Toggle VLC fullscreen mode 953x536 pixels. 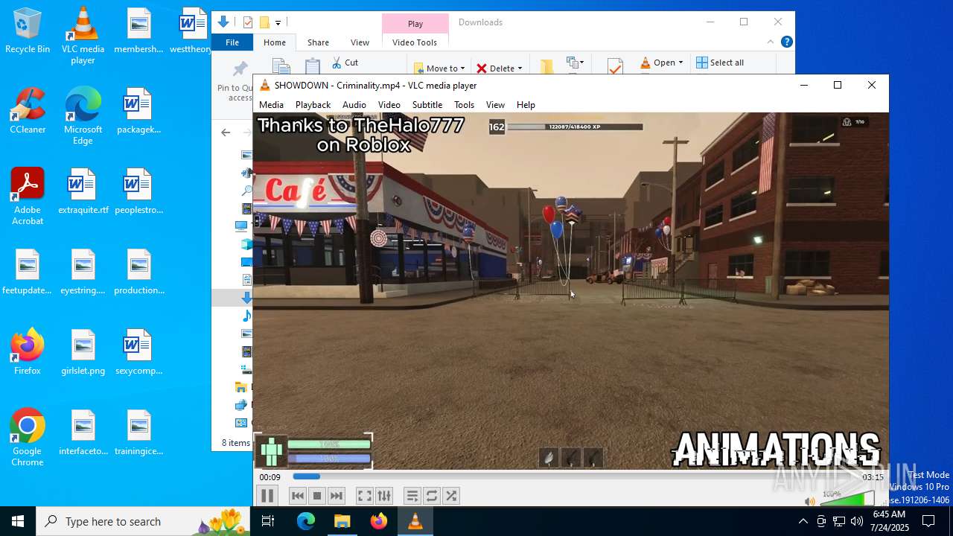[364, 496]
